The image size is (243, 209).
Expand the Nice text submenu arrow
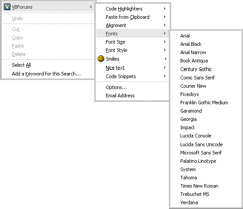tap(165, 68)
